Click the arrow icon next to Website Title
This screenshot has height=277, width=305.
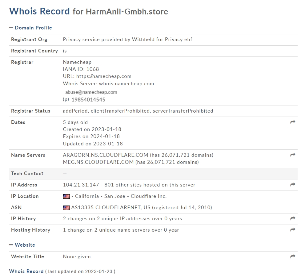(x=293, y=256)
